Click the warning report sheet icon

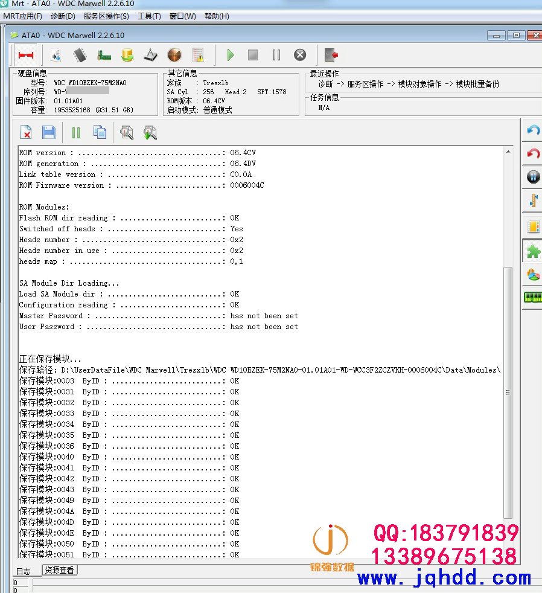(x=198, y=55)
